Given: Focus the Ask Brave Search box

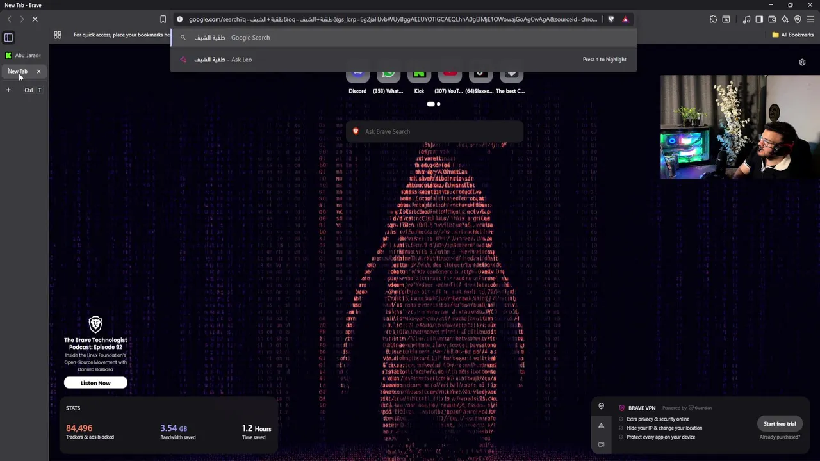Looking at the screenshot, I should [434, 131].
